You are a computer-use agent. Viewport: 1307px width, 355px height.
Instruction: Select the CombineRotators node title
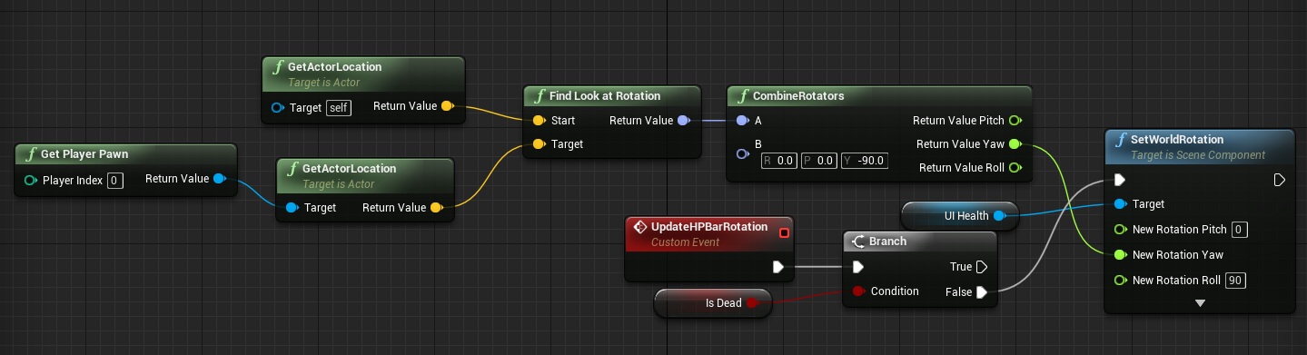tap(798, 95)
